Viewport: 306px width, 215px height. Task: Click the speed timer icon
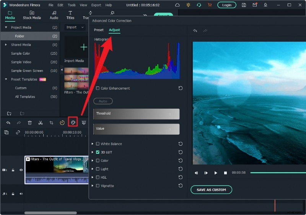point(62,122)
